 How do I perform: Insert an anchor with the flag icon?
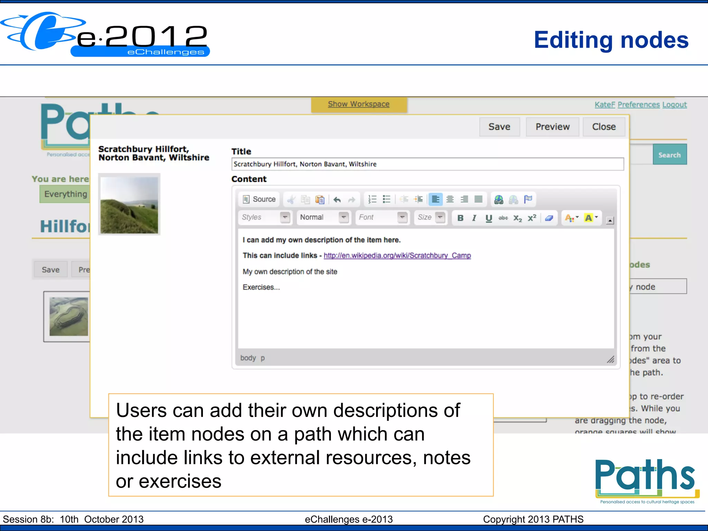pyautogui.click(x=528, y=199)
